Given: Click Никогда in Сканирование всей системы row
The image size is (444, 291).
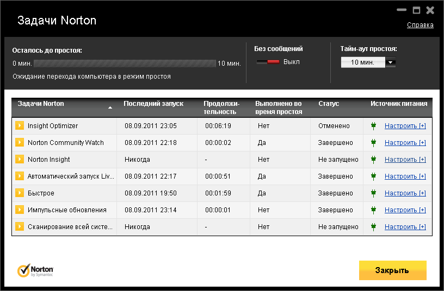Looking at the screenshot, I should [x=137, y=226].
